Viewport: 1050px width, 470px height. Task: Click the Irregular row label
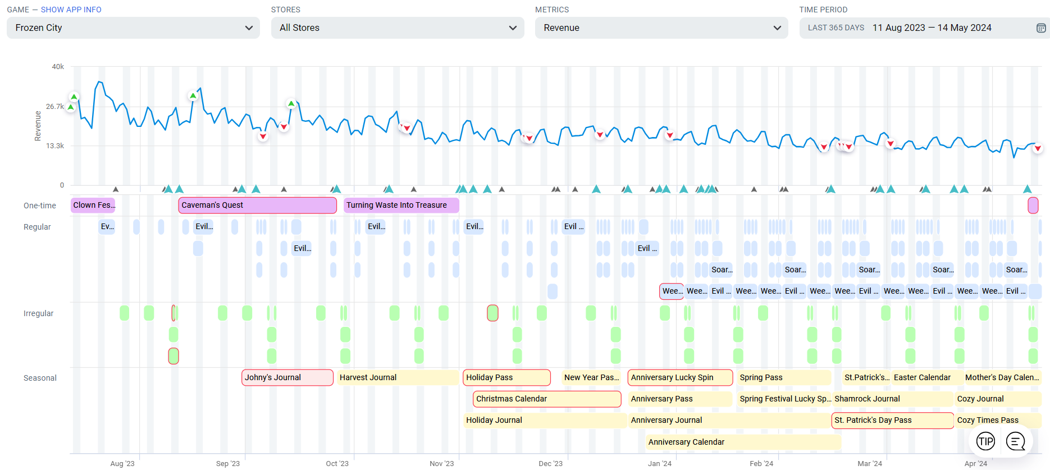39,313
